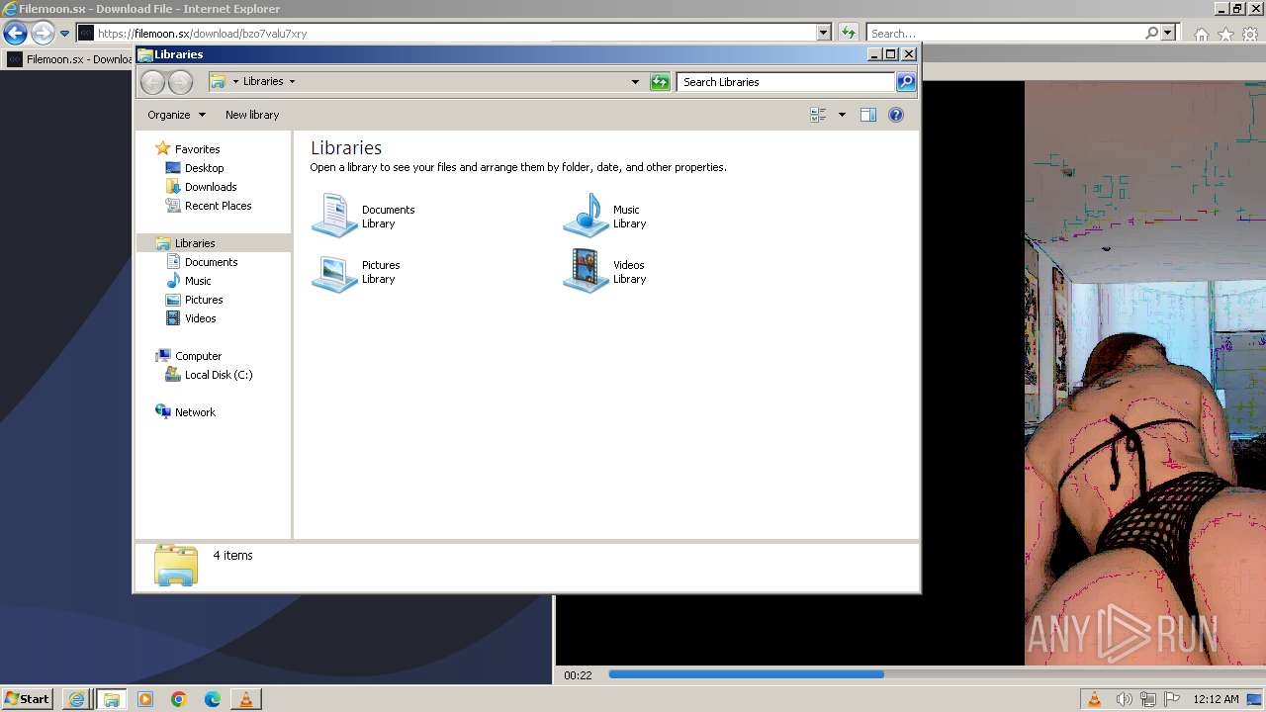This screenshot has width=1266, height=712.
Task: Click Internet Explorer back button
Action: pos(15,34)
